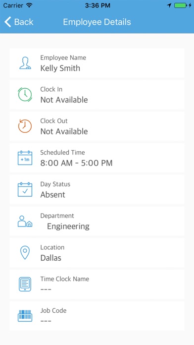Tap the Back button text
Screen dimensions: 194x345
tap(24, 22)
